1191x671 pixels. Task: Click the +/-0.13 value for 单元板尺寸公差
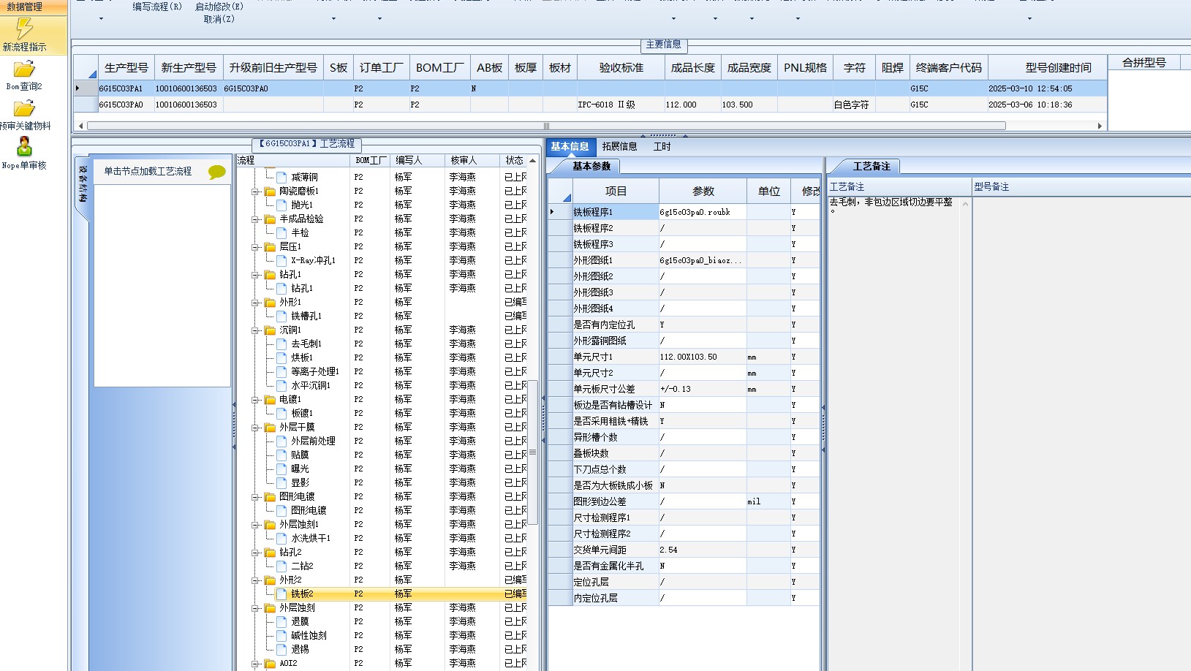tap(703, 389)
